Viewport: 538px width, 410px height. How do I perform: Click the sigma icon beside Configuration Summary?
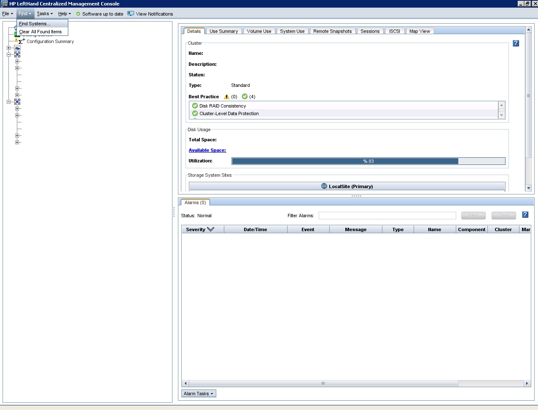[x=22, y=41]
